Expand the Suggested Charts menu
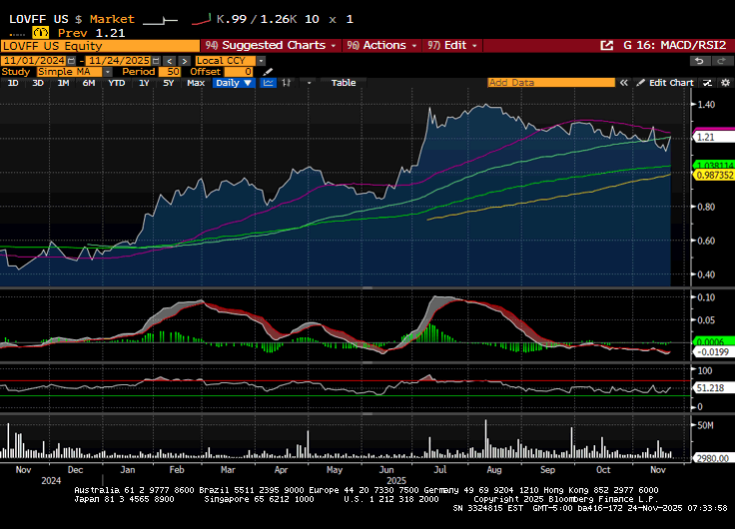The width and height of the screenshot is (735, 529). point(271,46)
